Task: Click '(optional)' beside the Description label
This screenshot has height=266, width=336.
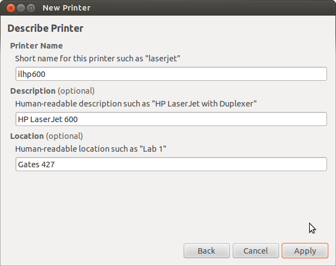Action: click(76, 91)
